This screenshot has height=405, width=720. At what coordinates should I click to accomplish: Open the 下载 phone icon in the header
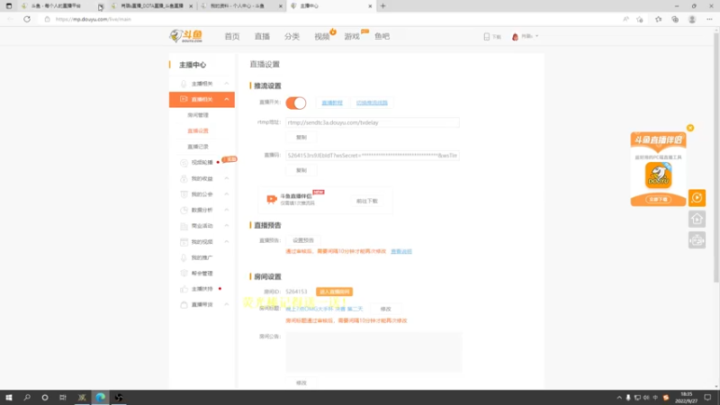click(x=487, y=36)
